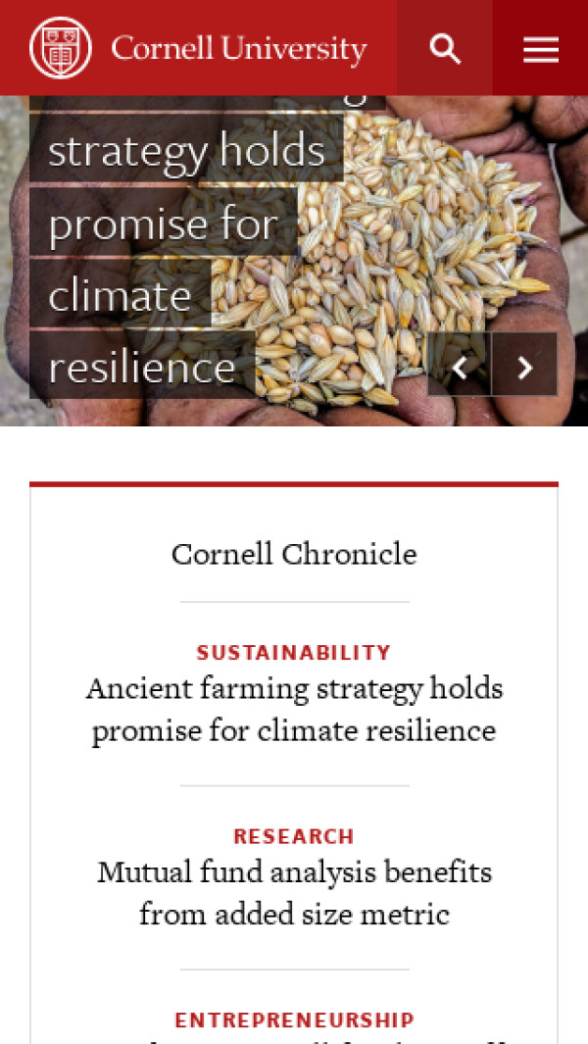Click the Cornell University seal logo
Image resolution: width=588 pixels, height=1044 pixels.
coord(61,48)
